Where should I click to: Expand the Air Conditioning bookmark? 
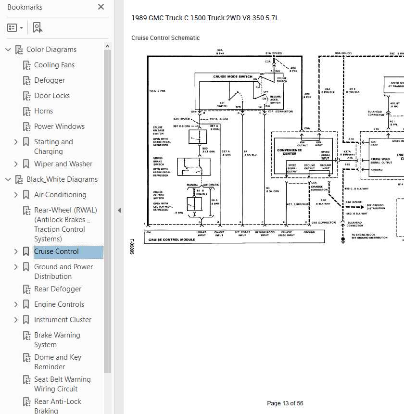coord(16,195)
